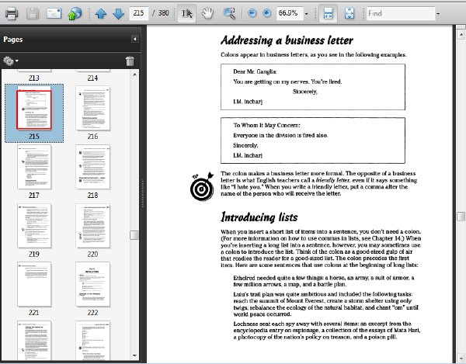Click the Print icon in toolbar
The height and width of the screenshot is (364, 466).
(x=12, y=13)
